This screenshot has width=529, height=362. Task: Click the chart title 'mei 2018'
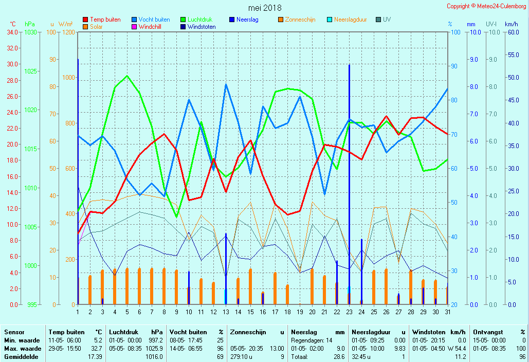(x=264, y=8)
